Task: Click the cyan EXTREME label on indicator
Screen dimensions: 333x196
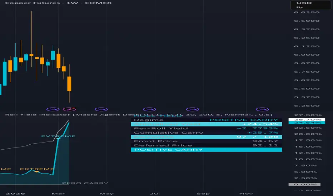Action: click(58, 136)
